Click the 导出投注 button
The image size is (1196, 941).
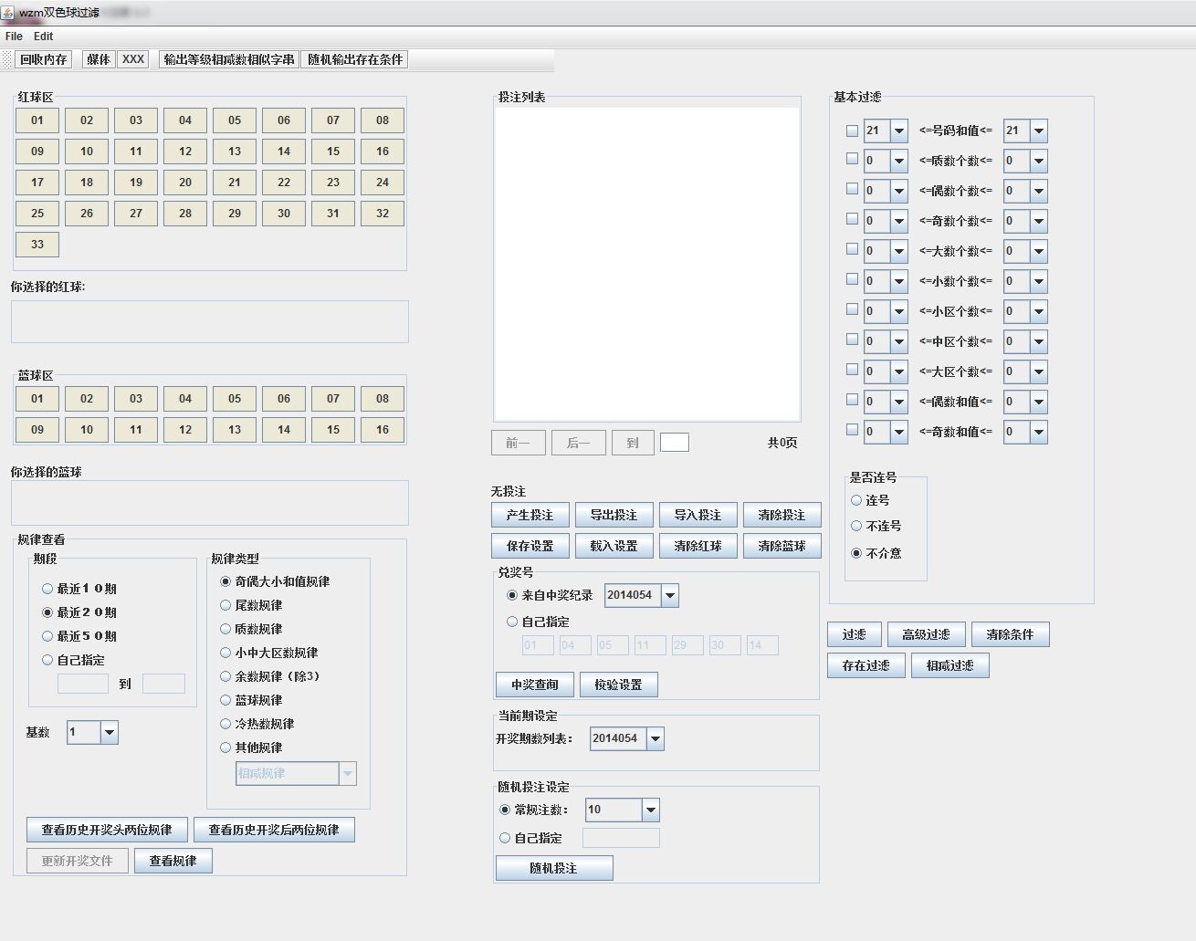[614, 515]
